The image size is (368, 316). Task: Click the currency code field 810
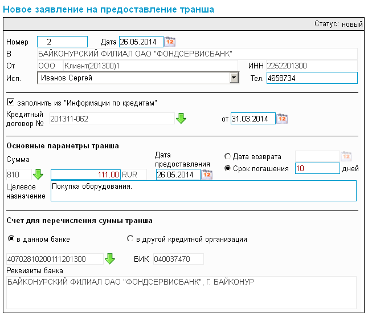(19, 175)
